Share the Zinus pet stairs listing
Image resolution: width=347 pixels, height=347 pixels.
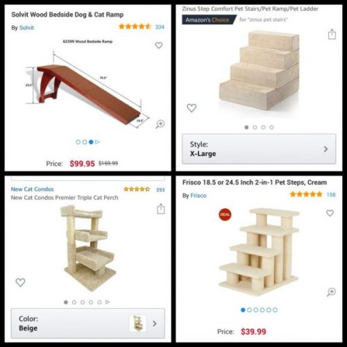(332, 34)
